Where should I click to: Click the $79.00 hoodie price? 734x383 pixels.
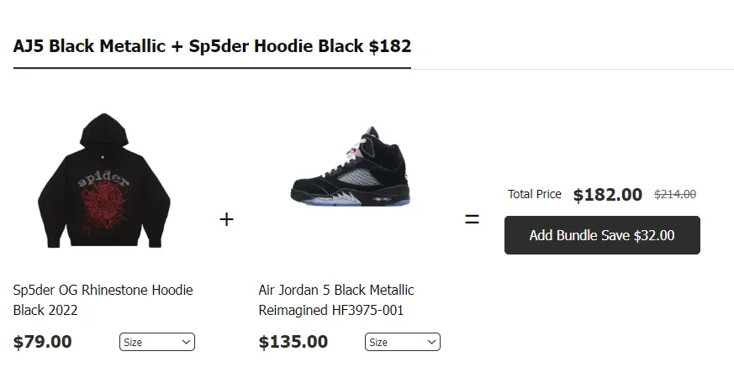click(43, 342)
